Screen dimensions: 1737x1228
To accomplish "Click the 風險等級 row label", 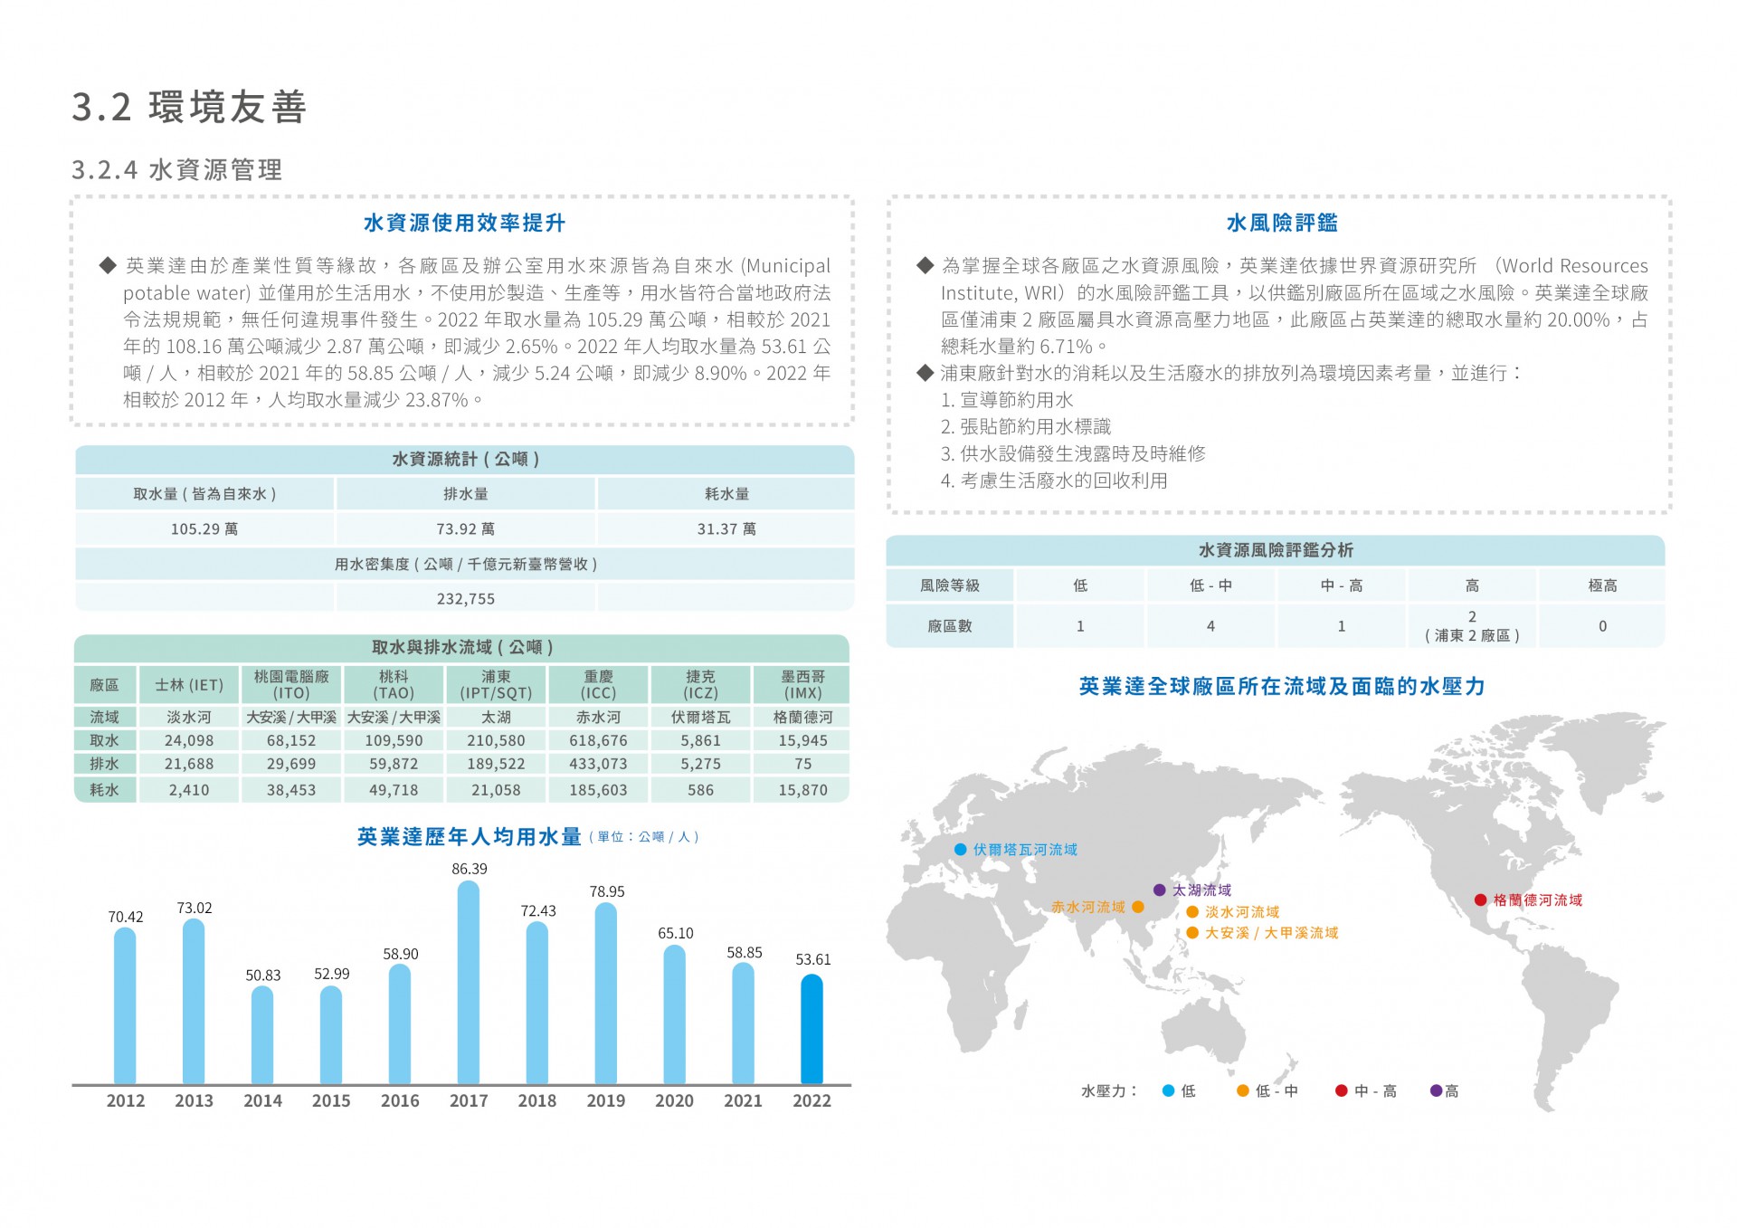I will click(x=950, y=585).
